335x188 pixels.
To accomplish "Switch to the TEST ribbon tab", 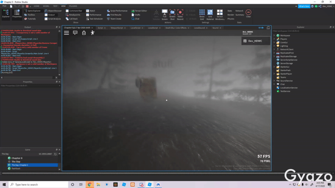I will [x=55, y=6].
